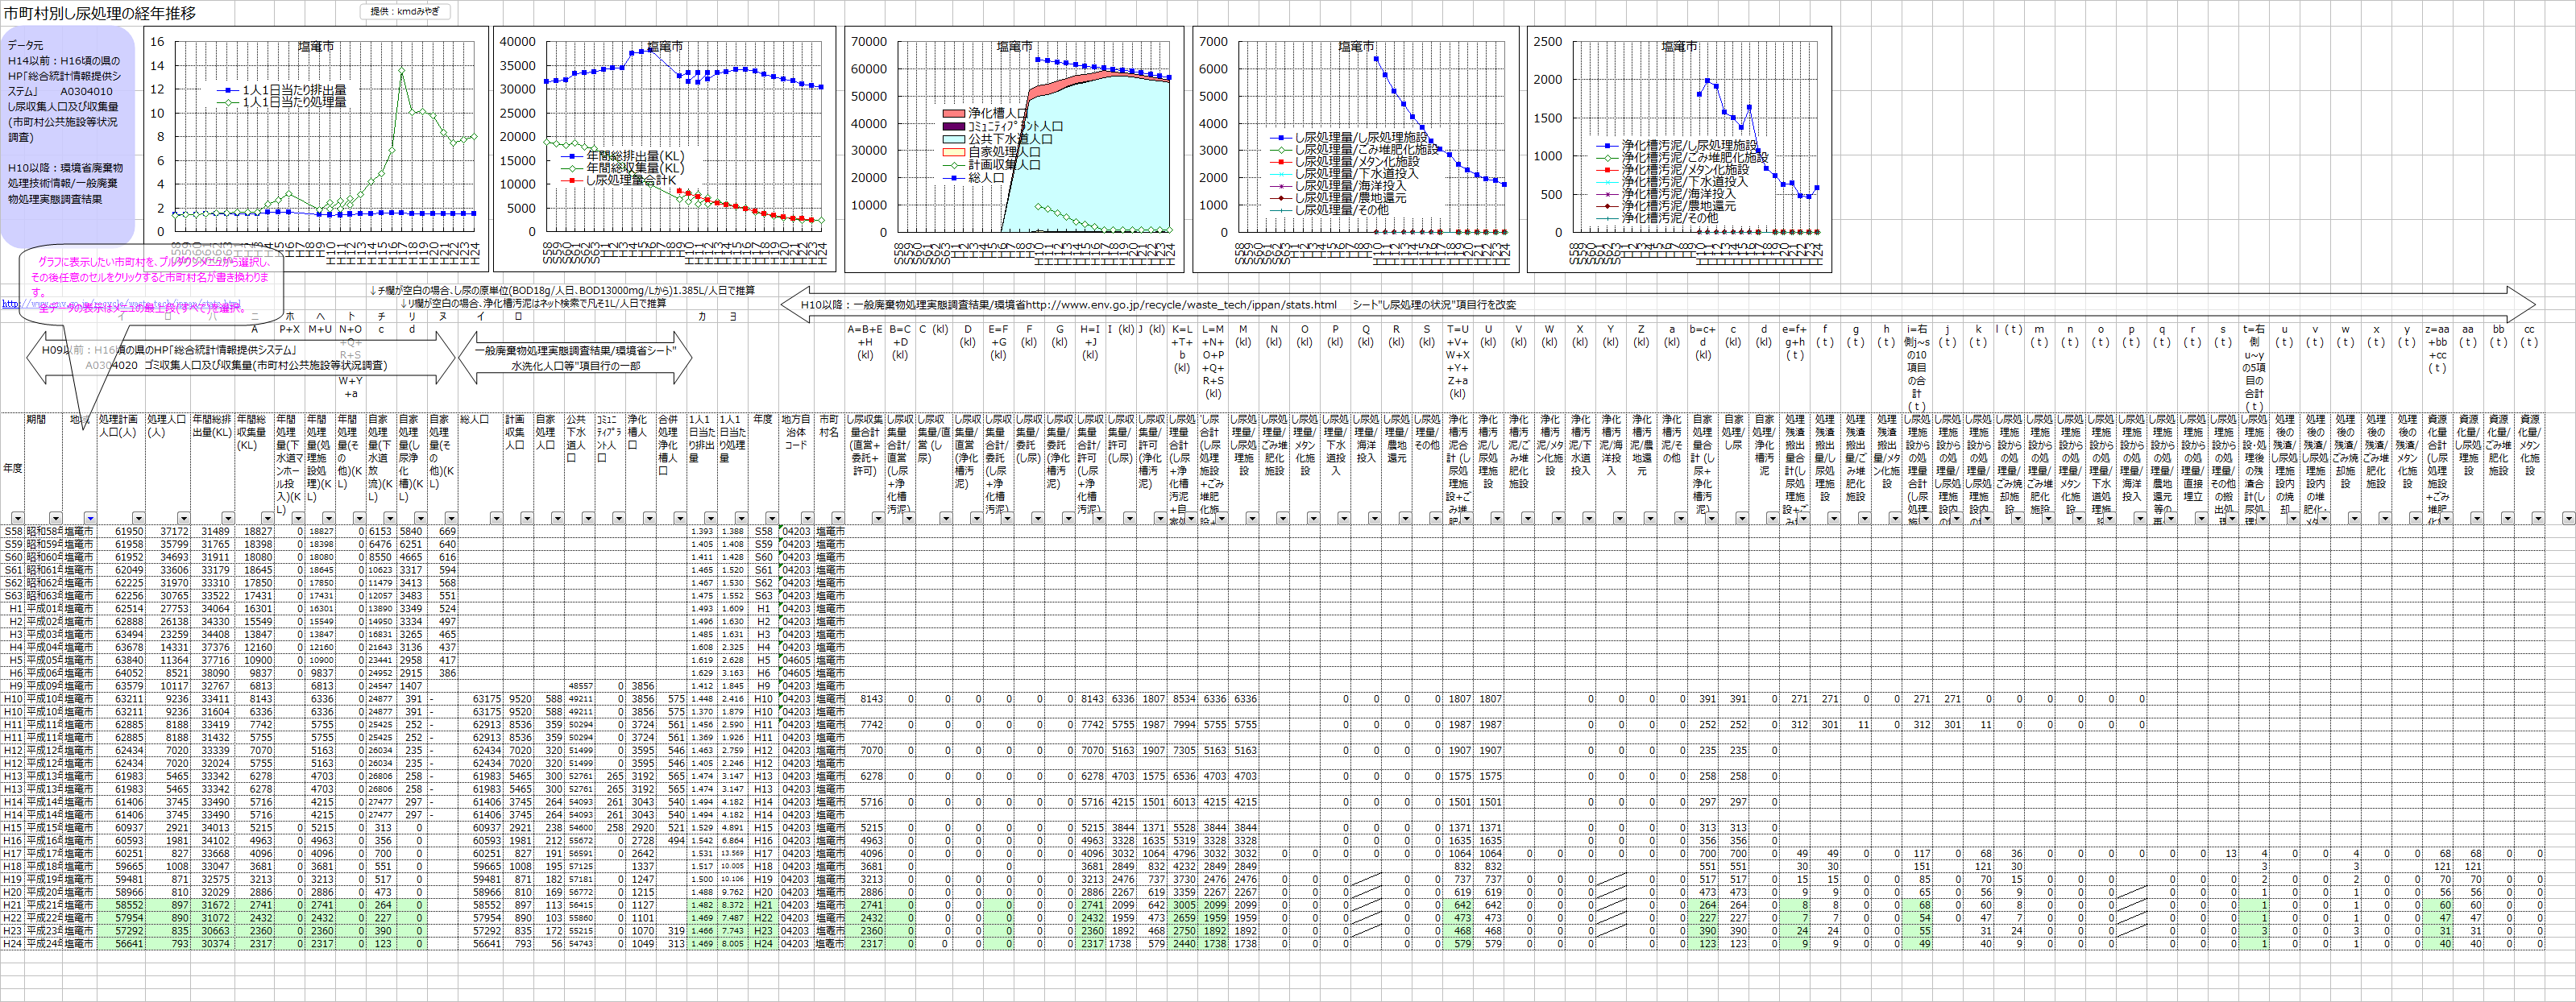Click the cell with value 37172
The height and width of the screenshot is (1002, 2576).
tap(167, 532)
